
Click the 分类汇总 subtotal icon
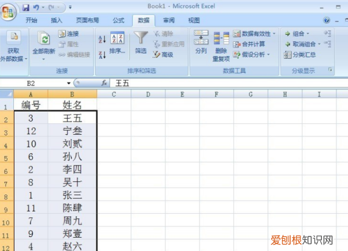pyautogui.click(x=288, y=55)
